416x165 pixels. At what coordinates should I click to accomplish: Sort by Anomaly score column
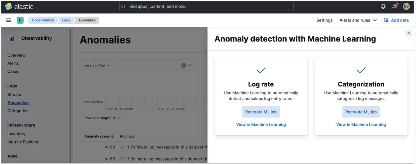(x=99, y=136)
